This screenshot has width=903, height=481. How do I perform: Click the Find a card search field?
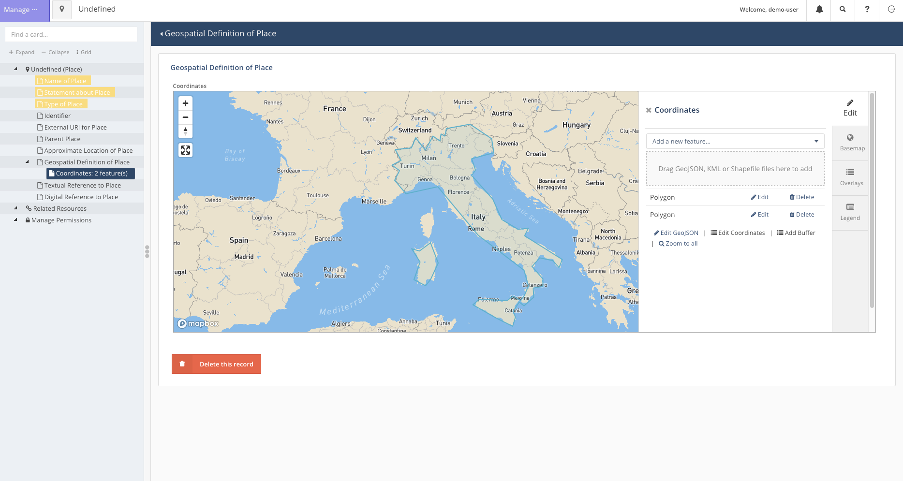click(x=71, y=35)
